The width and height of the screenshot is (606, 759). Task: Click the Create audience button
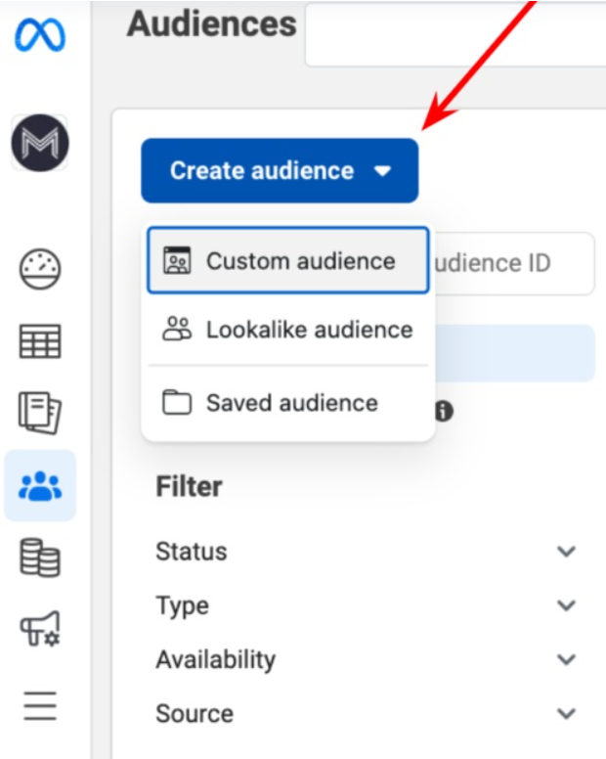(x=280, y=171)
